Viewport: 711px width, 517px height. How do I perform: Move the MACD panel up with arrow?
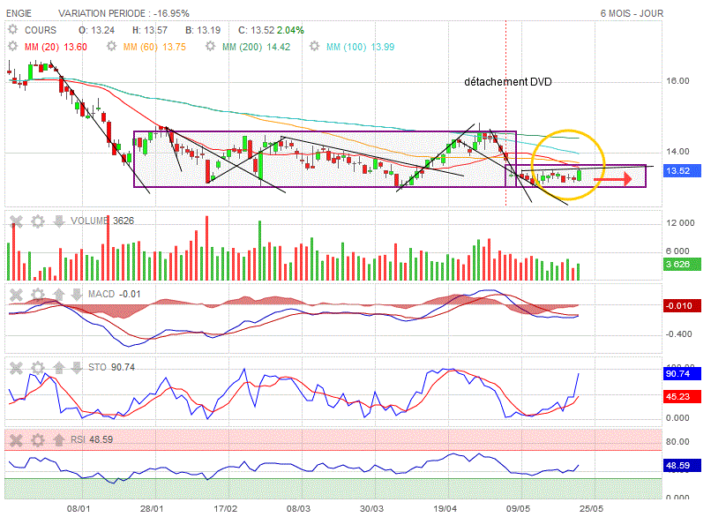[x=58, y=294]
